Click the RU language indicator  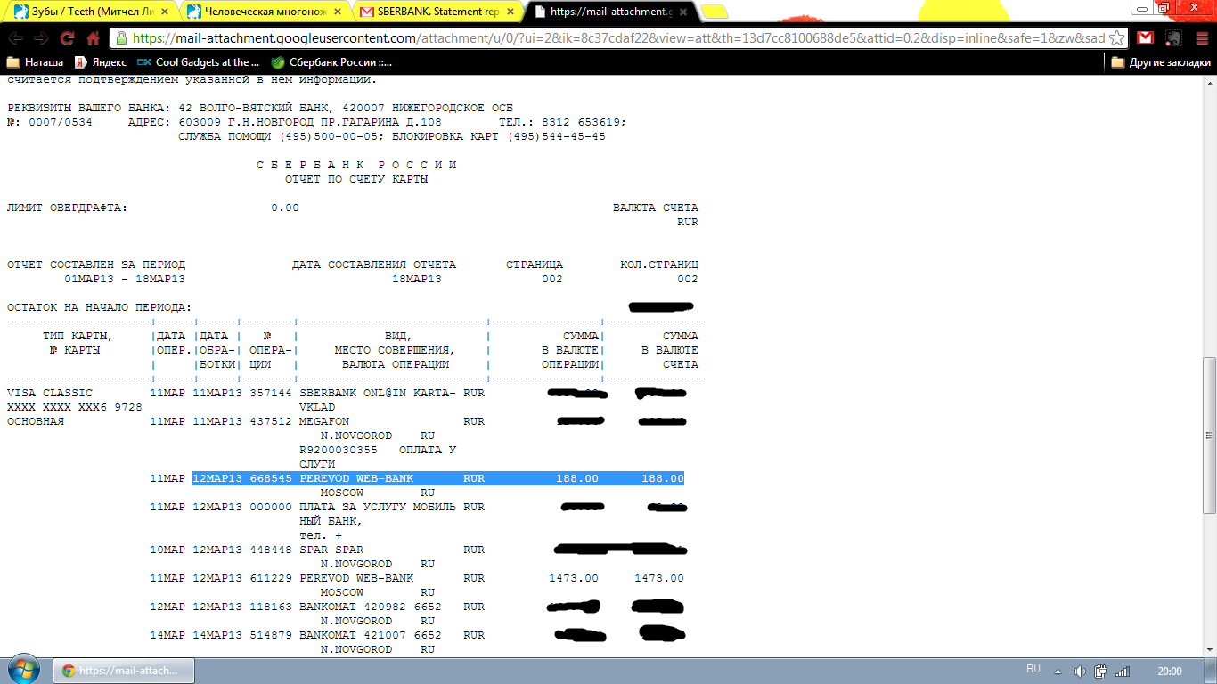[1033, 669]
